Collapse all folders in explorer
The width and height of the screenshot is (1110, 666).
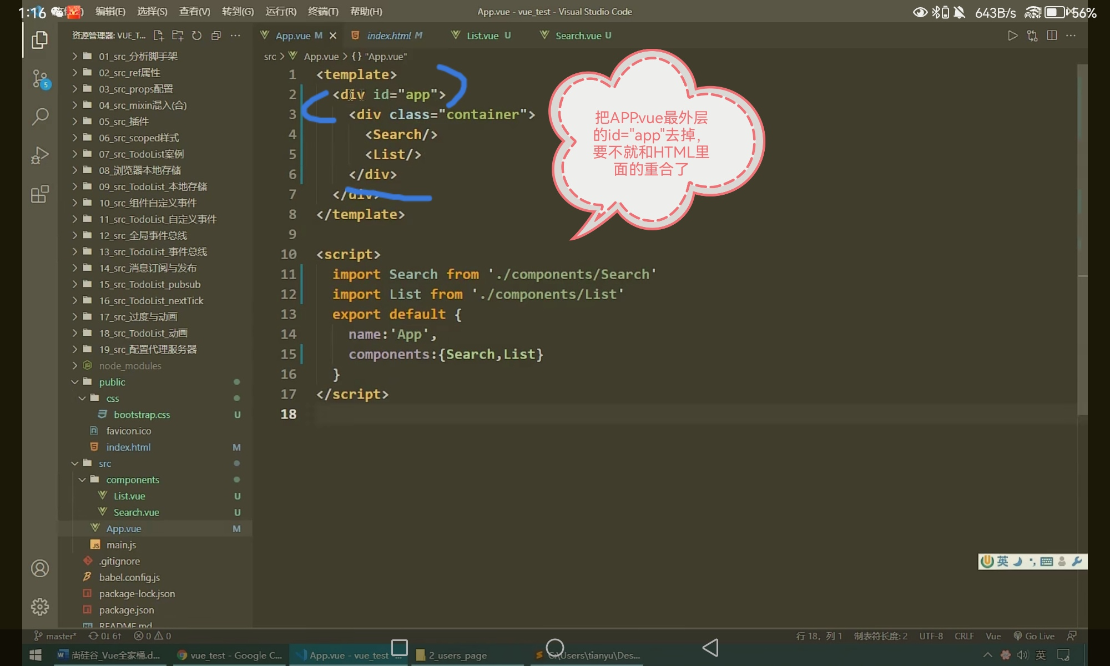tap(216, 36)
